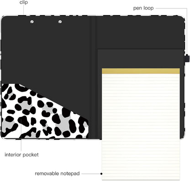Click the bottom portion of the notepad extending below folder
This screenshot has width=190, height=181.
[x=141, y=159]
